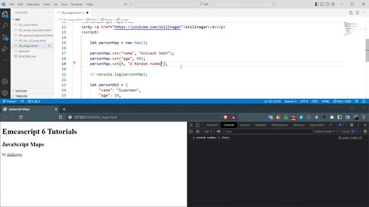
Task: Click the HTML language mode in the status bar
Action: point(325,101)
